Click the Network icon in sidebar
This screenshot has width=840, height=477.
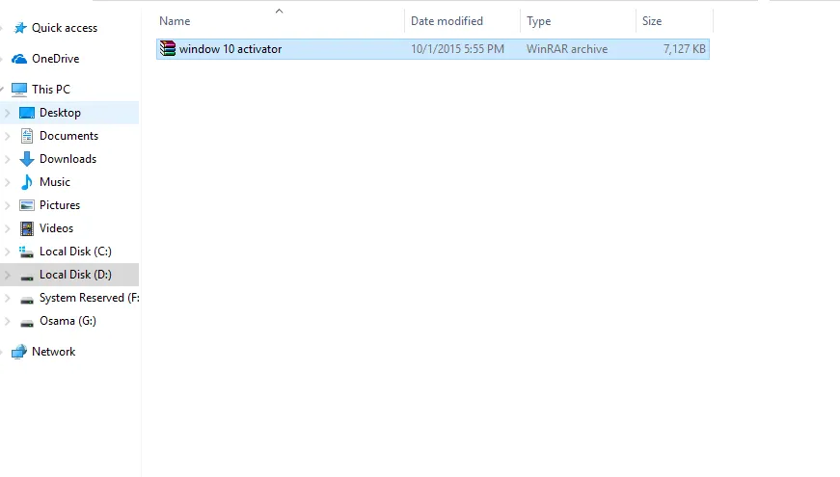pyautogui.click(x=19, y=352)
